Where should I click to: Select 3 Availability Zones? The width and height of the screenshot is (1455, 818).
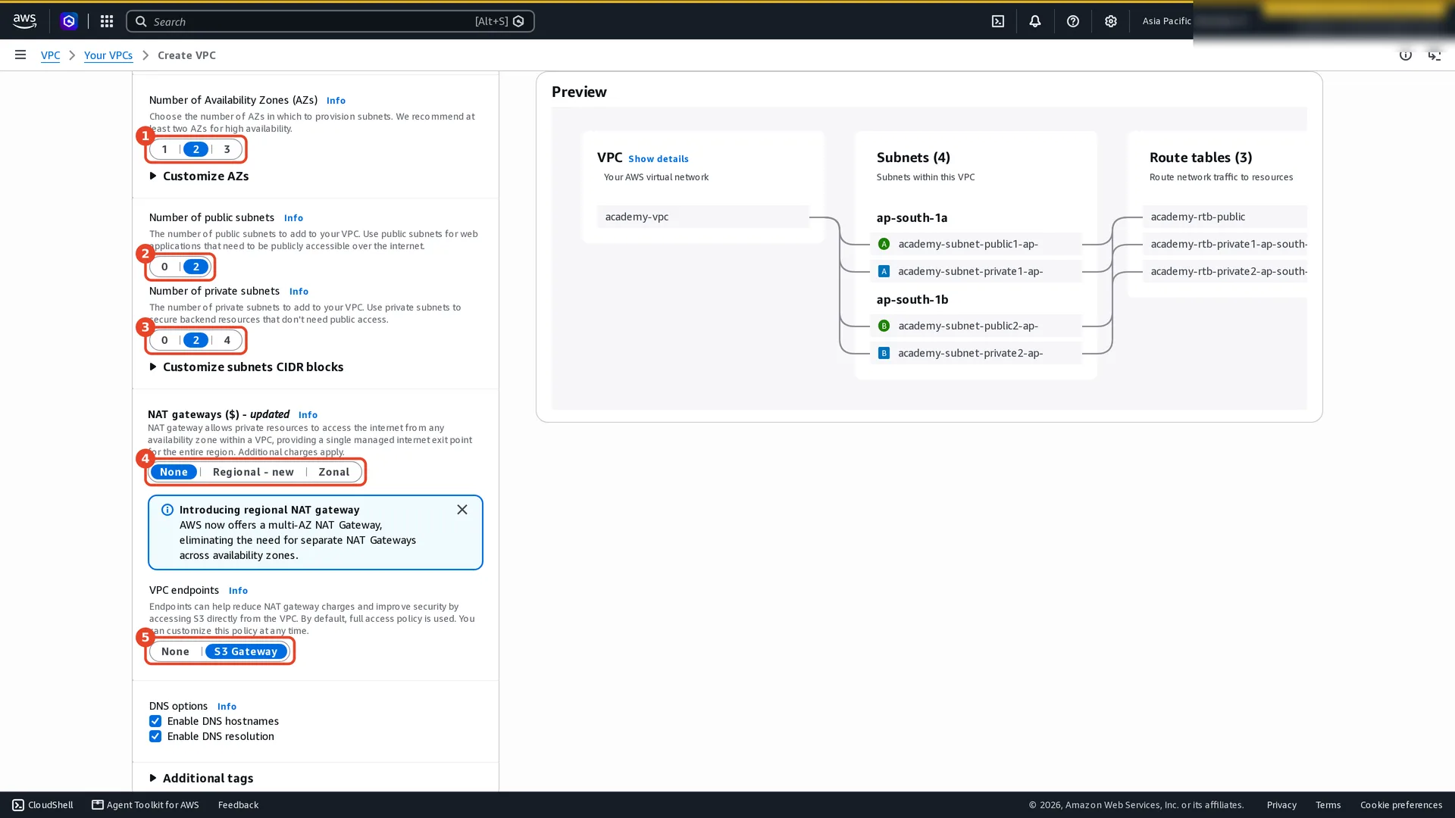(x=227, y=149)
